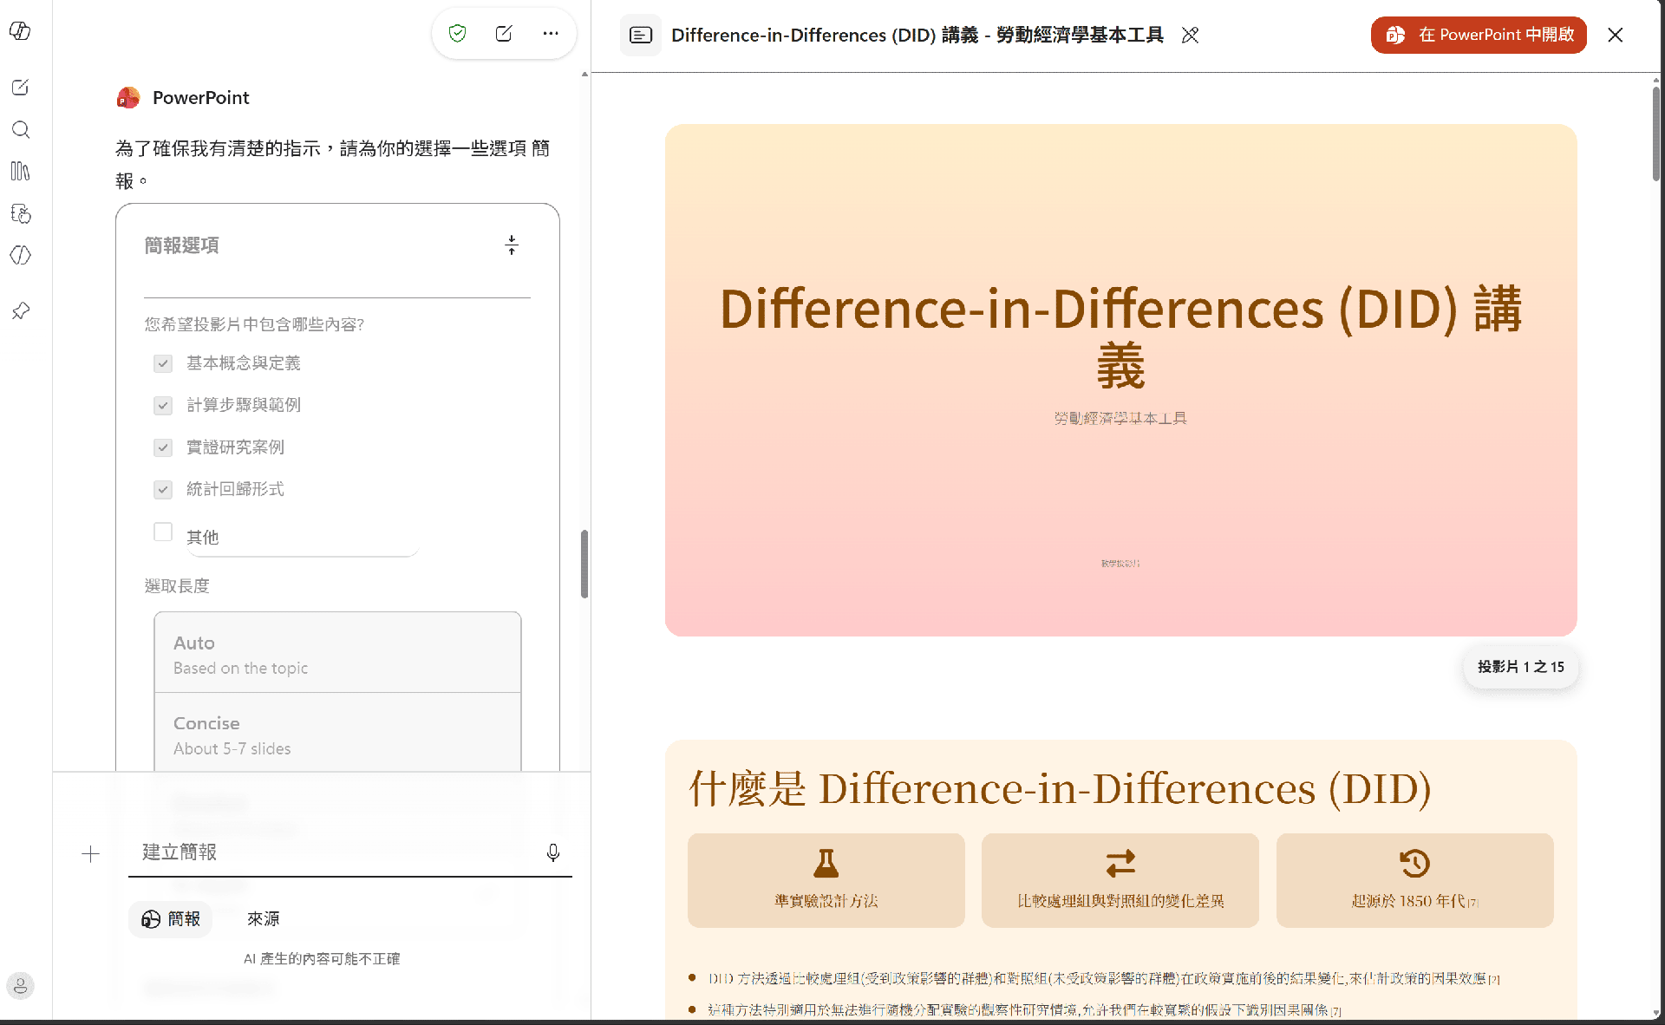Image resolution: width=1665 pixels, height=1025 pixels.
Task: Select the 來源 tab
Action: click(x=264, y=919)
